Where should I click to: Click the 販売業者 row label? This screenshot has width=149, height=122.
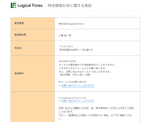19,23
